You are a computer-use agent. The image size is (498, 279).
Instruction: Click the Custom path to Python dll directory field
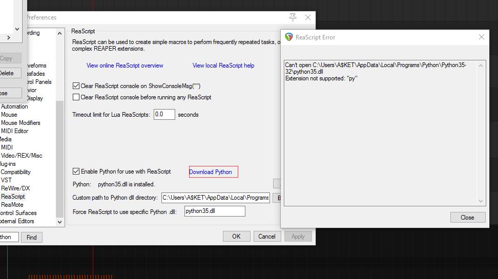[216, 198]
